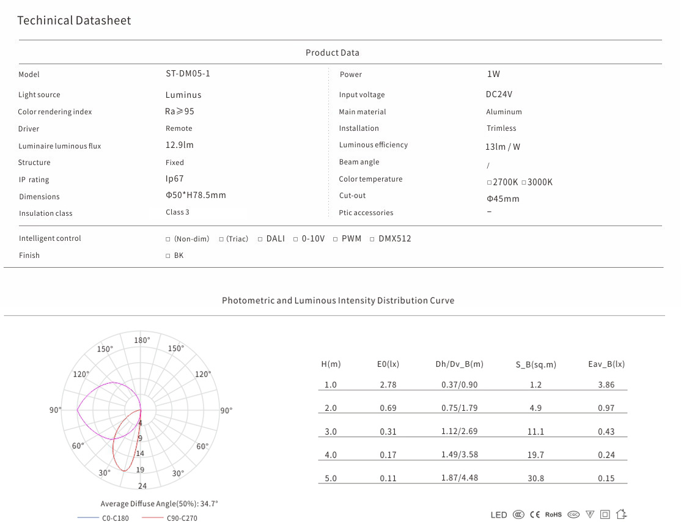Click the CQC certification oval icon

pyautogui.click(x=573, y=515)
